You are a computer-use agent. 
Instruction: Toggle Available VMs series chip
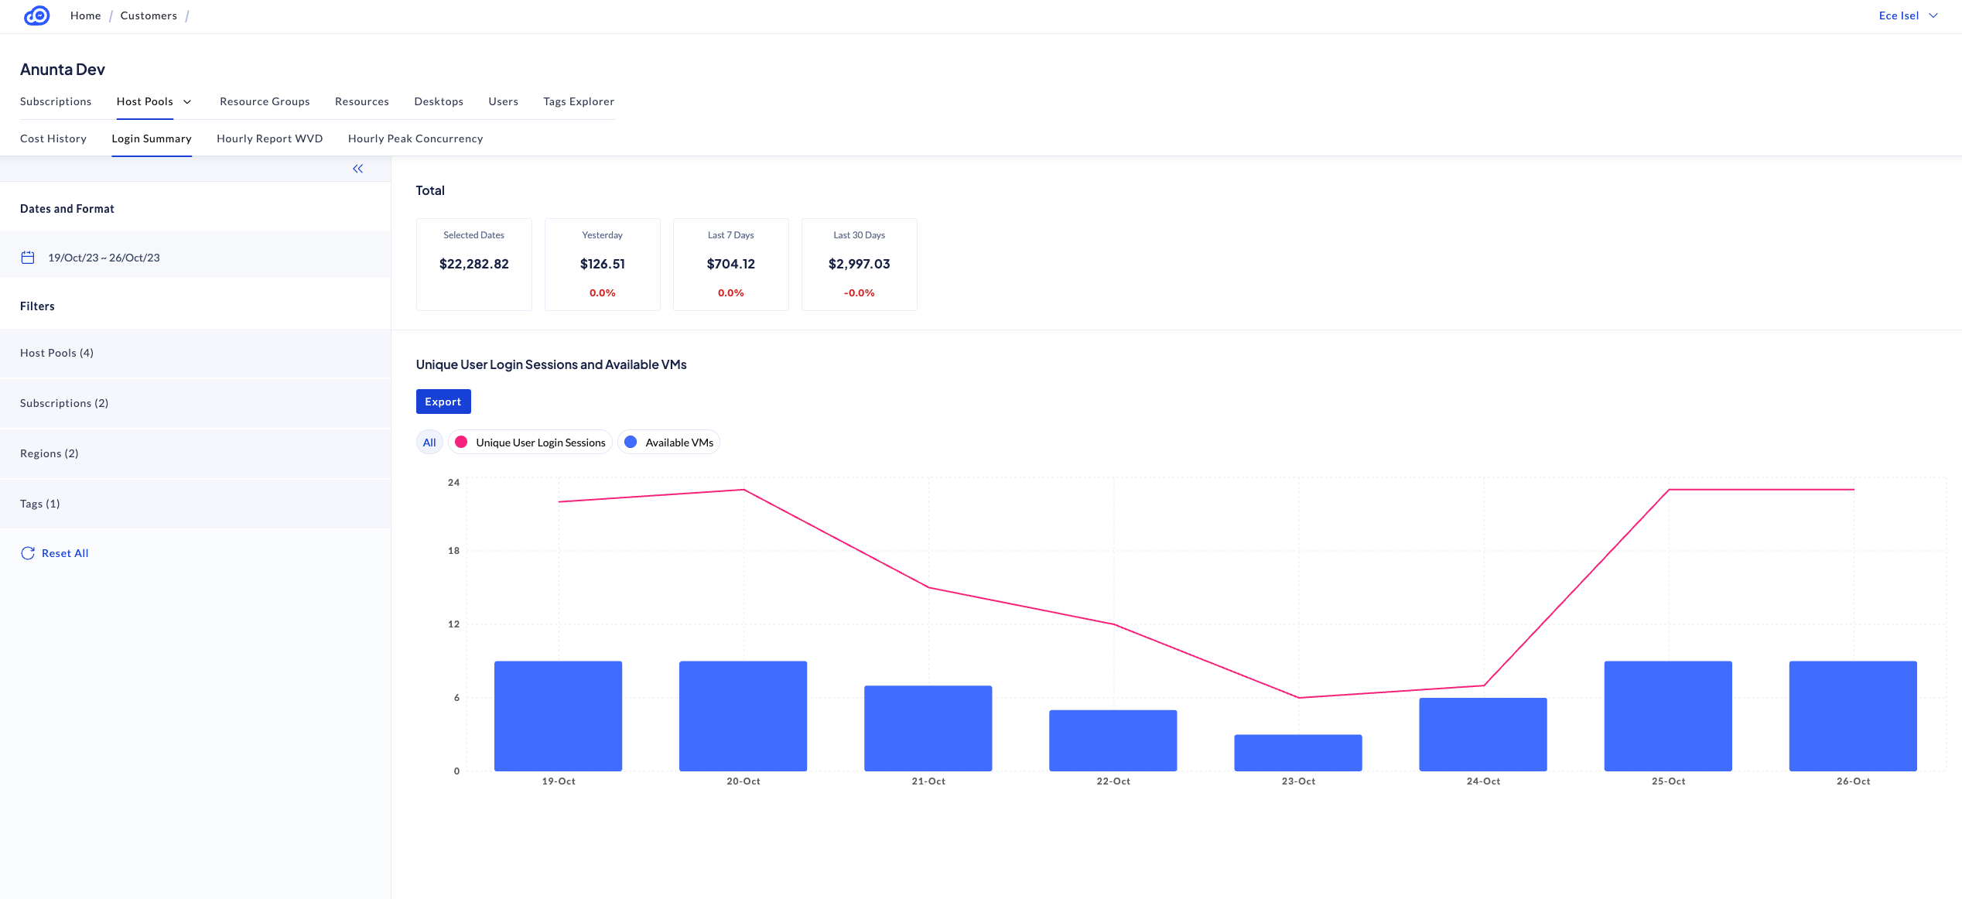click(678, 443)
